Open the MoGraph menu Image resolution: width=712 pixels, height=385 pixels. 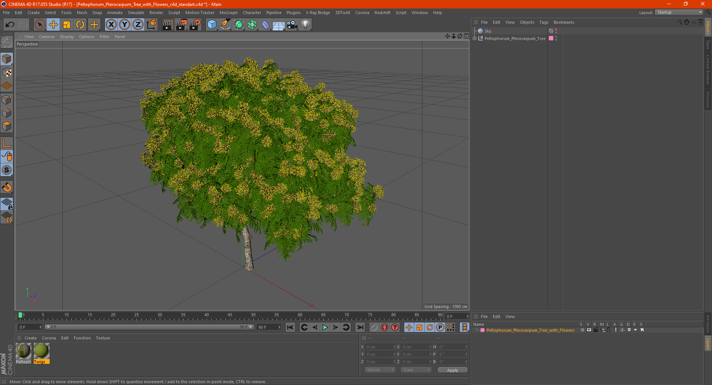[x=228, y=13]
